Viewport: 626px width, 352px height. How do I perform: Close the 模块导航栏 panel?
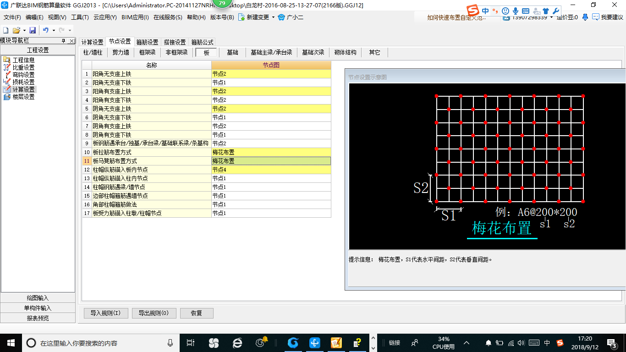coord(72,41)
